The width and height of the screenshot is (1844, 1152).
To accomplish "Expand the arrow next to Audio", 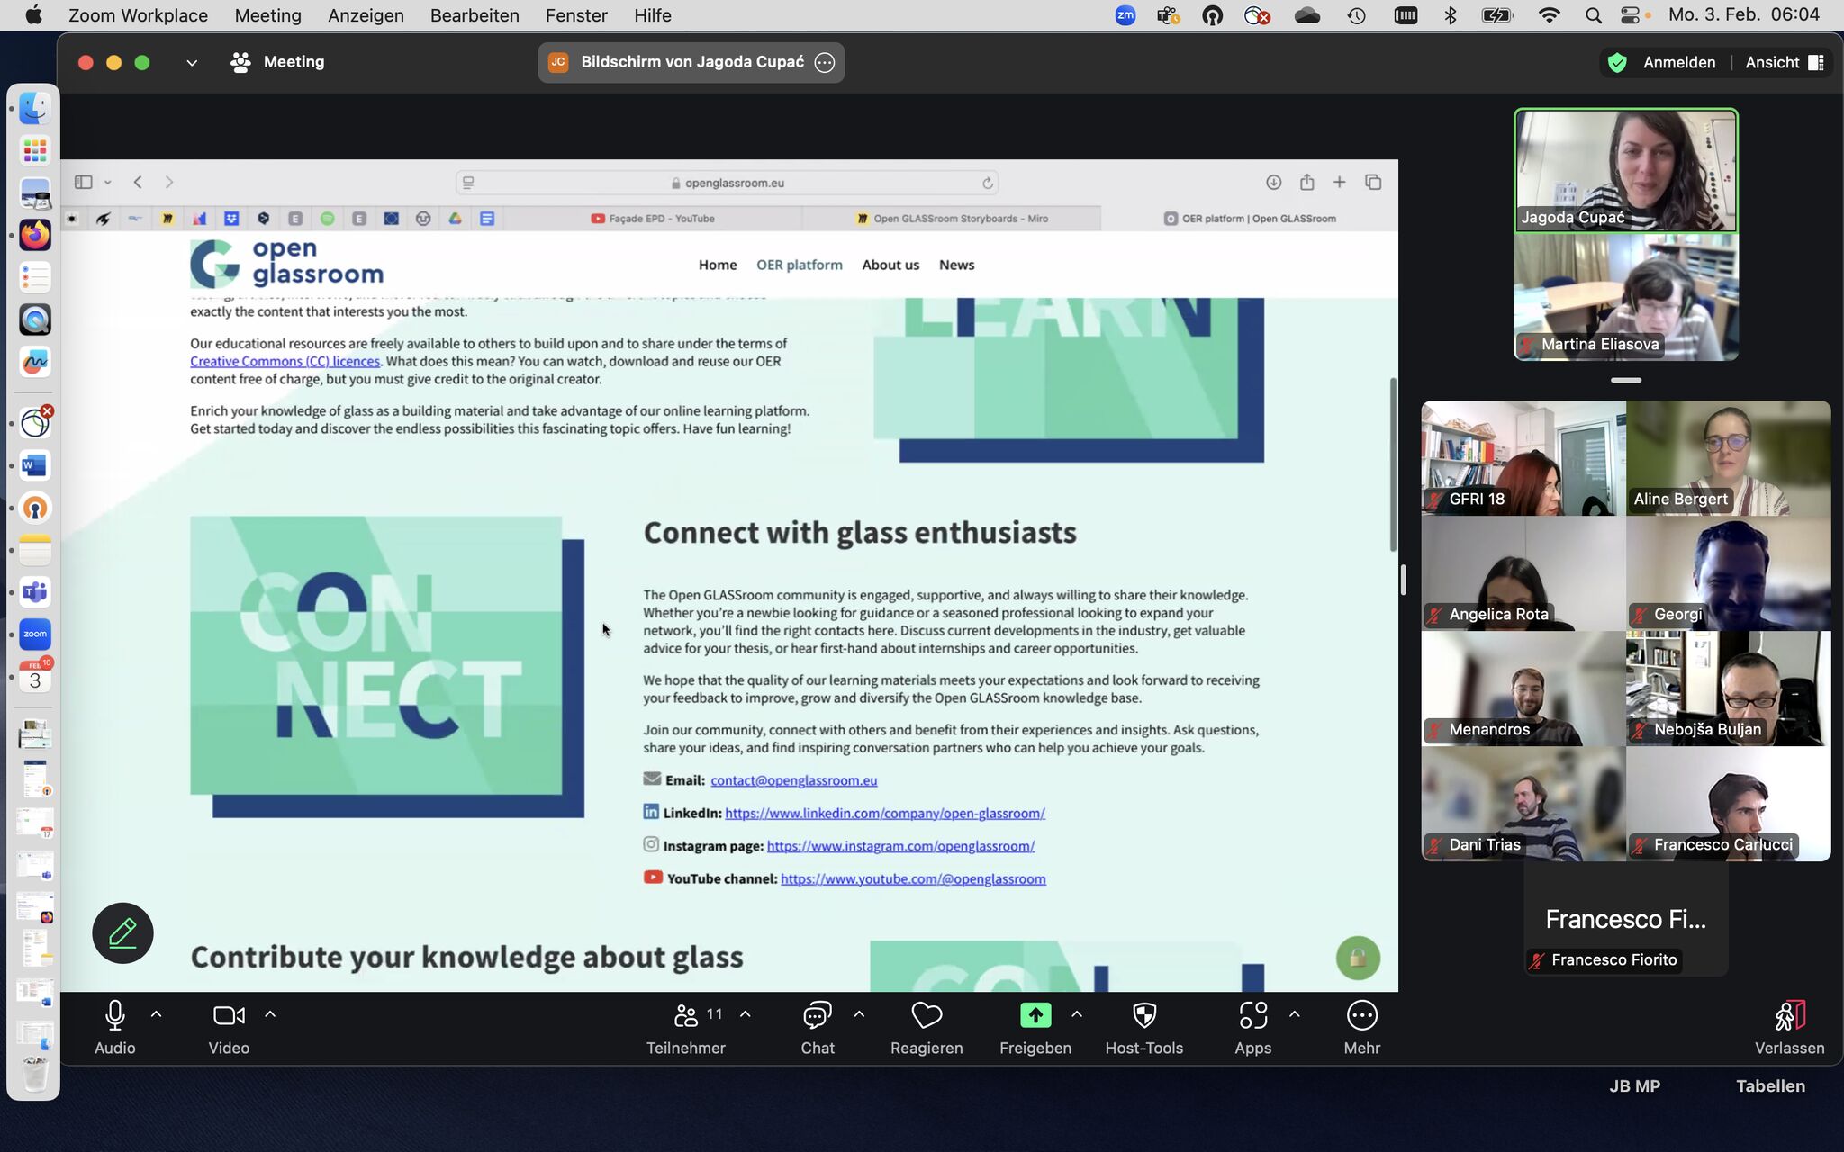I will click(x=156, y=1014).
